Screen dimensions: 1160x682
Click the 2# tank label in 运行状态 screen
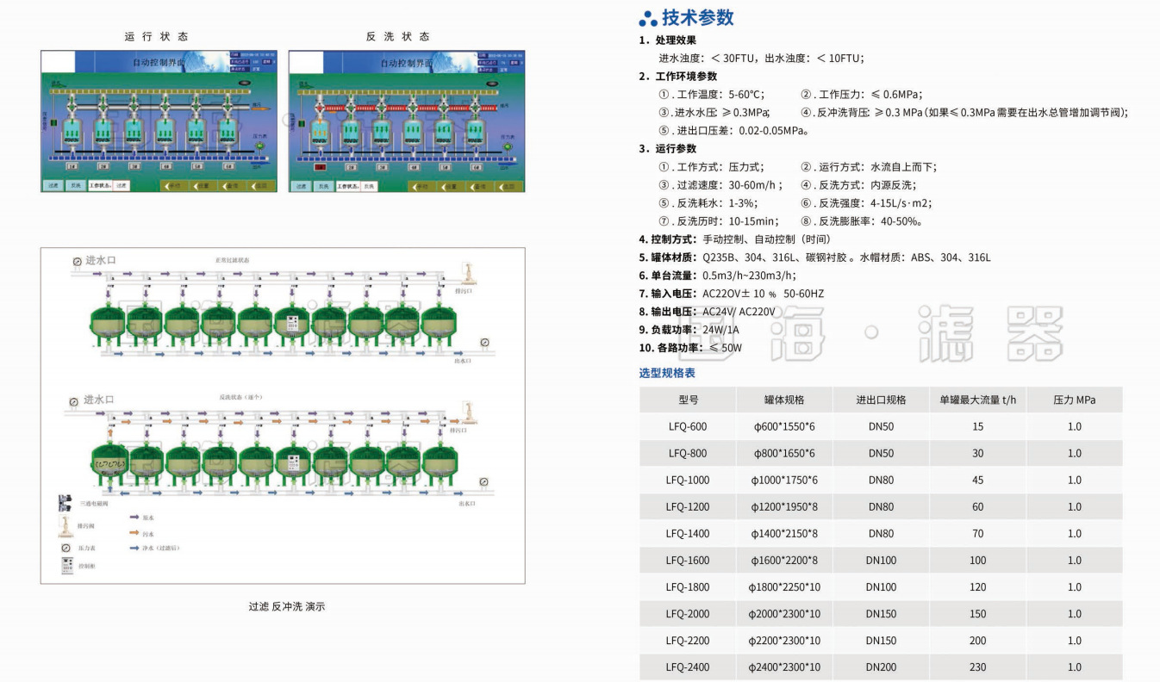click(x=104, y=165)
